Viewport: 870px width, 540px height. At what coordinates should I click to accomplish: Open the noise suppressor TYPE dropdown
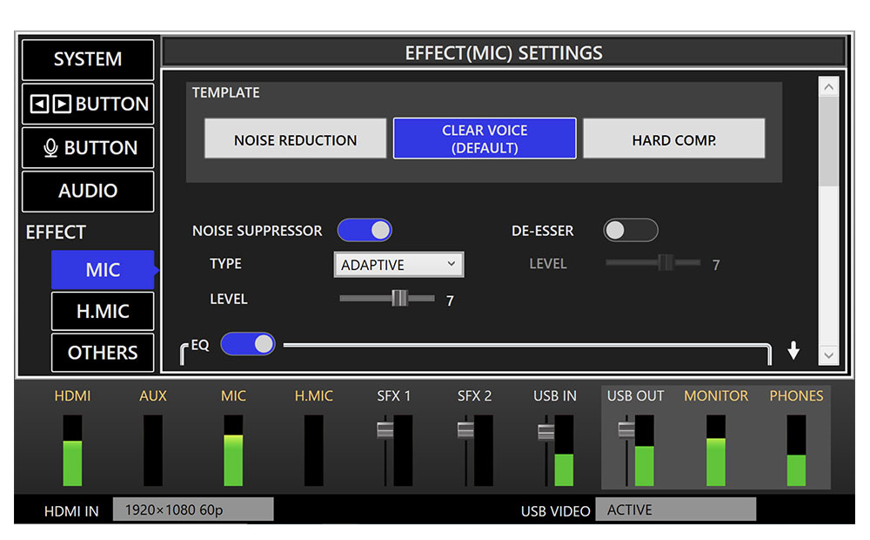click(x=398, y=265)
